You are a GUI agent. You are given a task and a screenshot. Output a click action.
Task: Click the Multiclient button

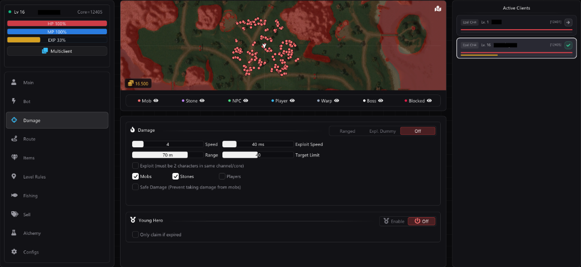pos(57,51)
